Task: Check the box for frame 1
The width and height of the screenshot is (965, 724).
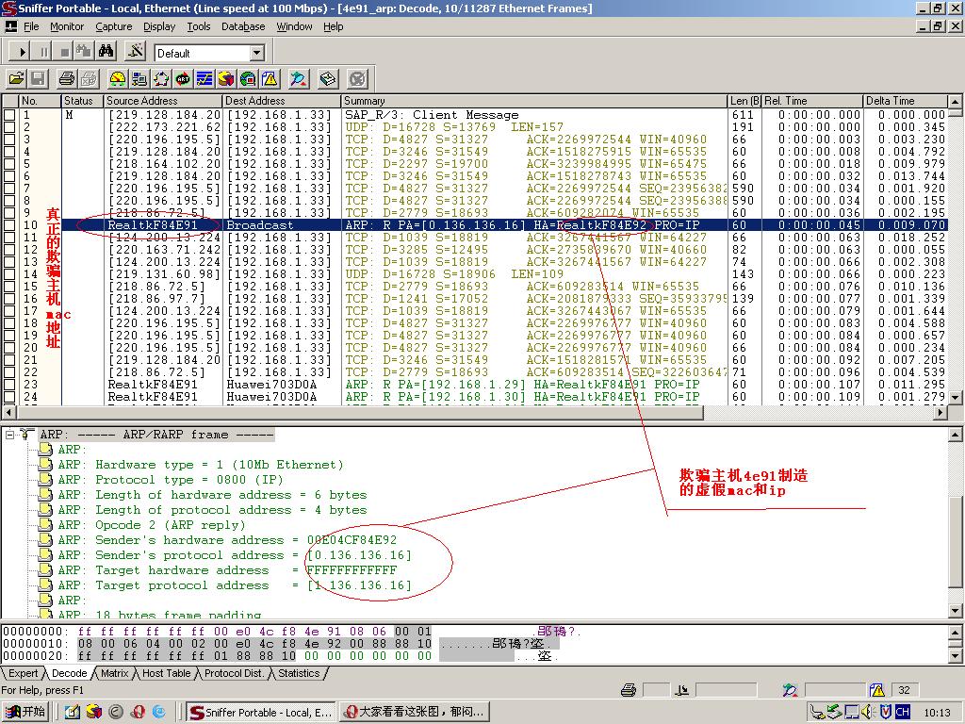Action: point(9,115)
